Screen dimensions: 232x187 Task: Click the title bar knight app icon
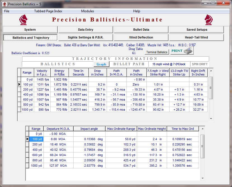click(4, 4)
